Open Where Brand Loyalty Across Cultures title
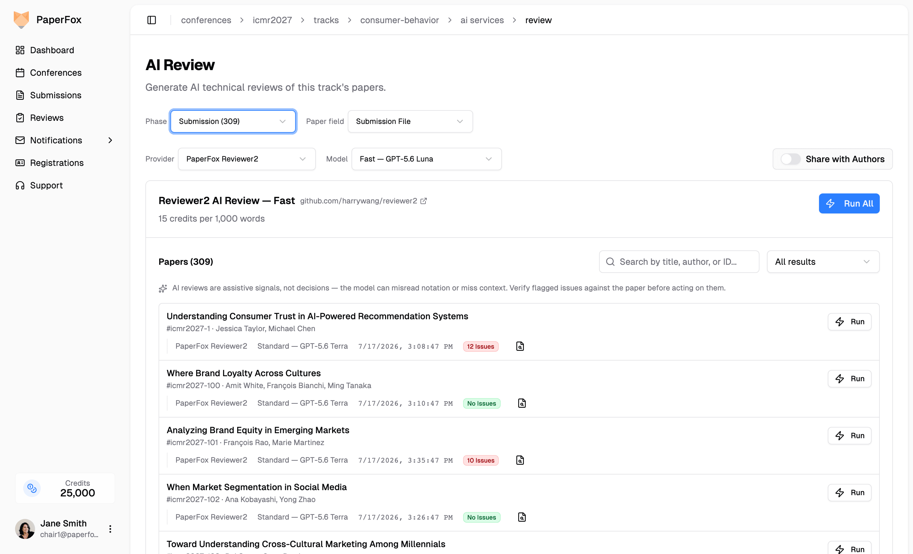Viewport: 913px width, 554px height. [x=243, y=373]
